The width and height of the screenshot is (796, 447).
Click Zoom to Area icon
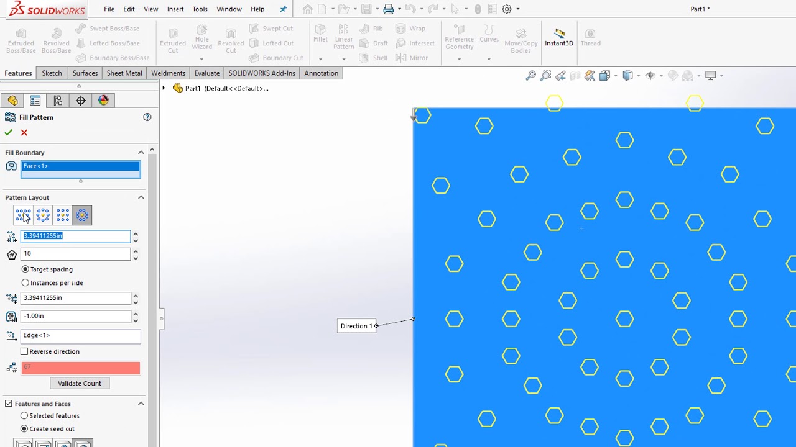pos(546,76)
